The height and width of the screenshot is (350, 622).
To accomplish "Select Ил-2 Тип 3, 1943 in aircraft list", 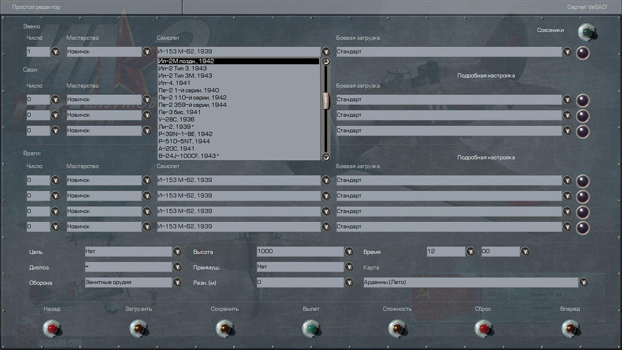I will click(x=239, y=69).
